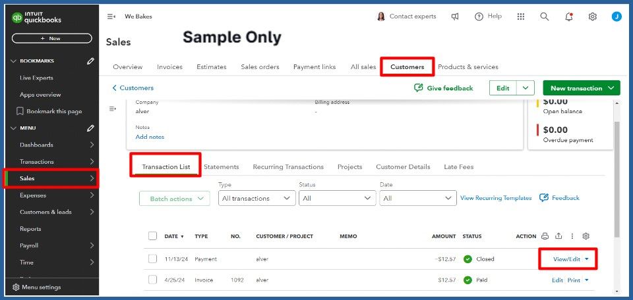This screenshot has height=300, width=633.
Task: Expand the Edit button dropdown arrow
Action: click(526, 88)
